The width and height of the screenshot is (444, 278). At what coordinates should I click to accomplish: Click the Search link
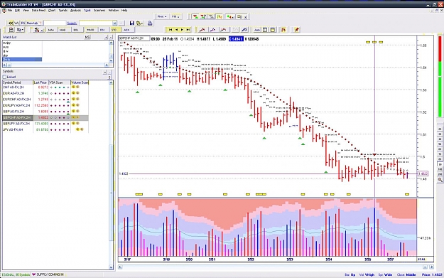(x=72, y=23)
